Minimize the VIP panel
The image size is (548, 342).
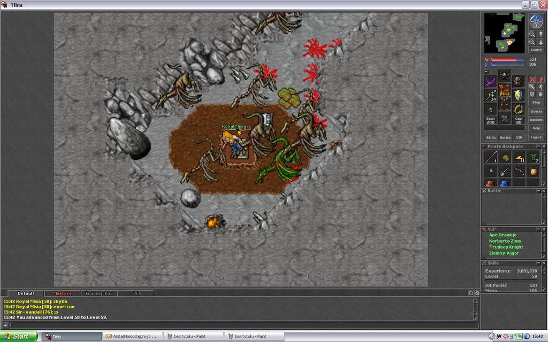pos(538,229)
